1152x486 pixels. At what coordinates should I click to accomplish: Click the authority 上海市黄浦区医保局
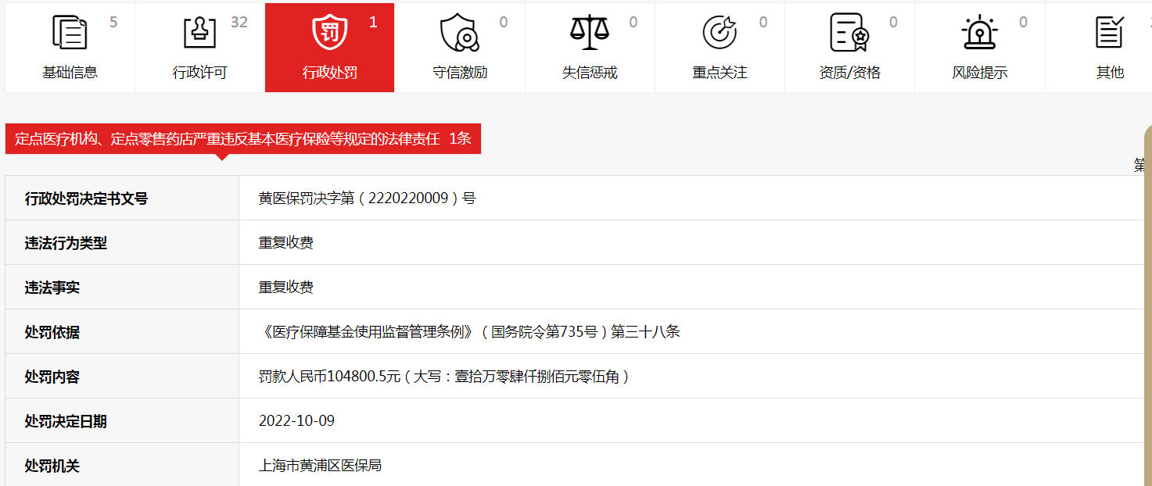[320, 466]
